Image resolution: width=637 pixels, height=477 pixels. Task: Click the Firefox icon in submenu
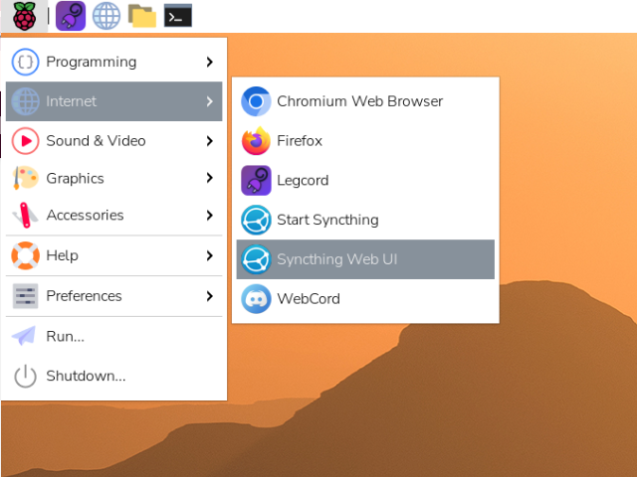pyautogui.click(x=257, y=141)
